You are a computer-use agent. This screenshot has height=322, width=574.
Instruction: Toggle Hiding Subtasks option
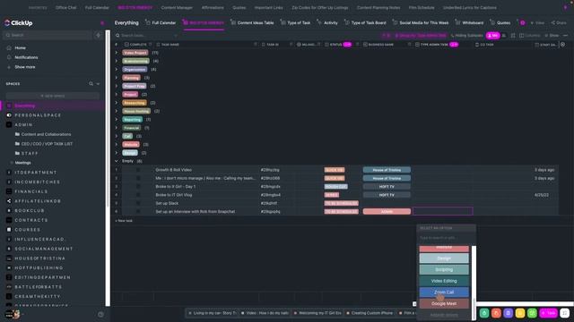[466, 36]
